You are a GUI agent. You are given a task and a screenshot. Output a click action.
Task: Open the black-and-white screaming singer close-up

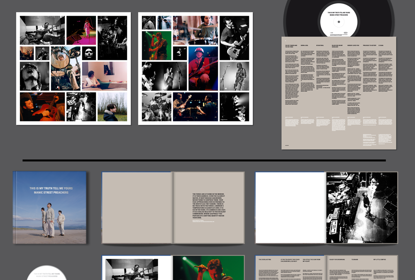[35, 76]
